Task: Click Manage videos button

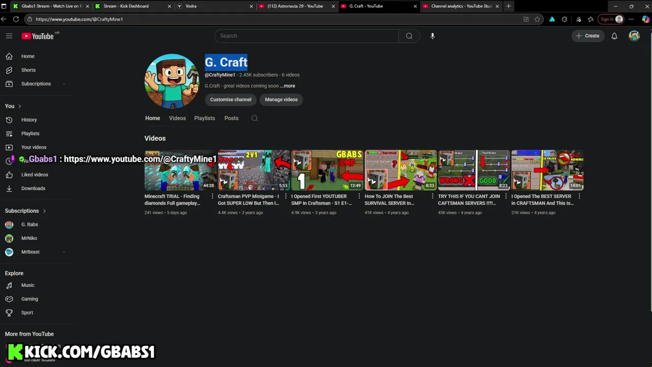Action: 281,100
